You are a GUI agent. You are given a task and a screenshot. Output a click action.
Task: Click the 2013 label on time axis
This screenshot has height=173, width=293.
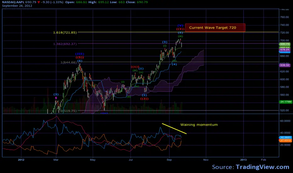tap(243, 160)
